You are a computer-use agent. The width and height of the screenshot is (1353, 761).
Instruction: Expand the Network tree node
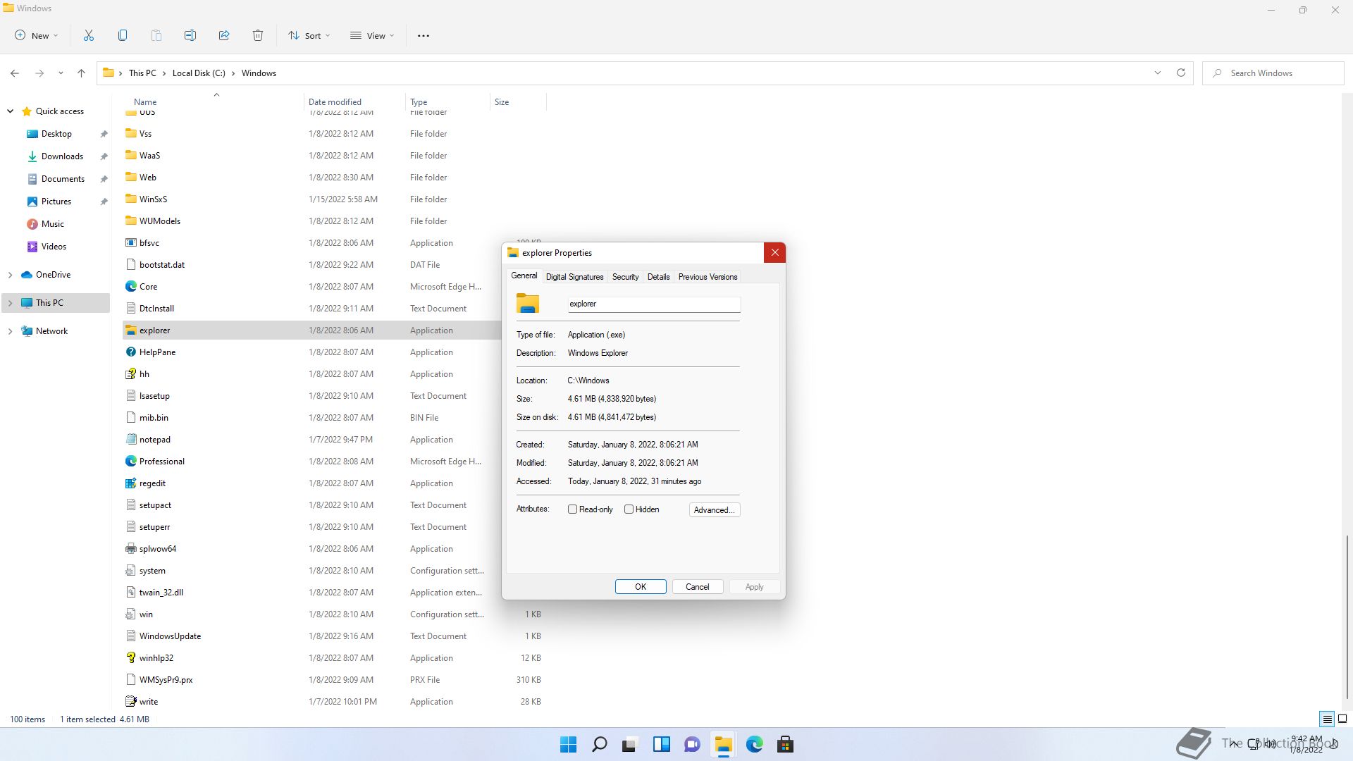click(x=10, y=331)
